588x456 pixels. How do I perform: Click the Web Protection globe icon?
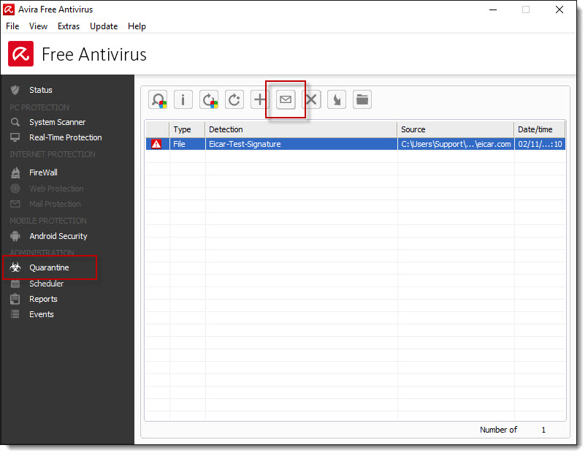coord(15,189)
